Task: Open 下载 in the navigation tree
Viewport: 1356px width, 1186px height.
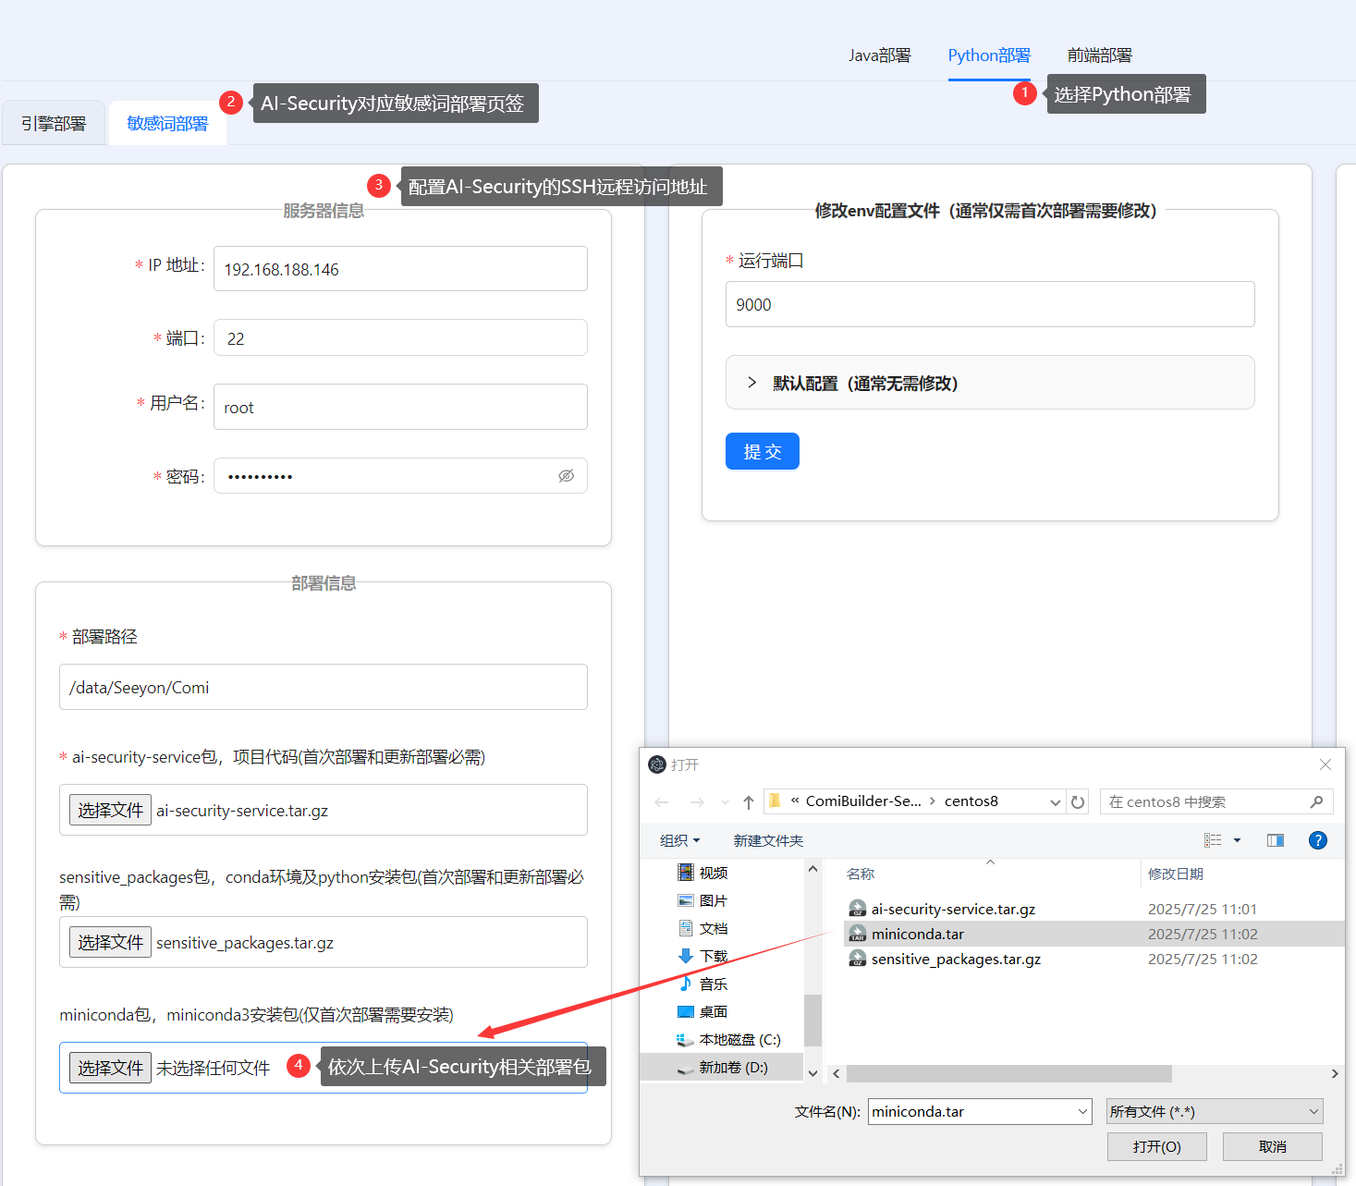Action: click(x=713, y=956)
